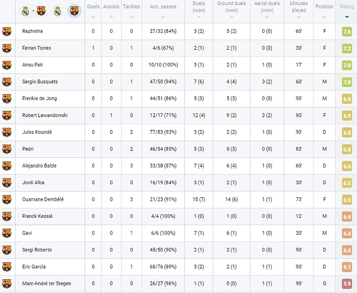Click the Barcelona badge next to Gavi
This screenshot has height=293, width=357.
7,233
